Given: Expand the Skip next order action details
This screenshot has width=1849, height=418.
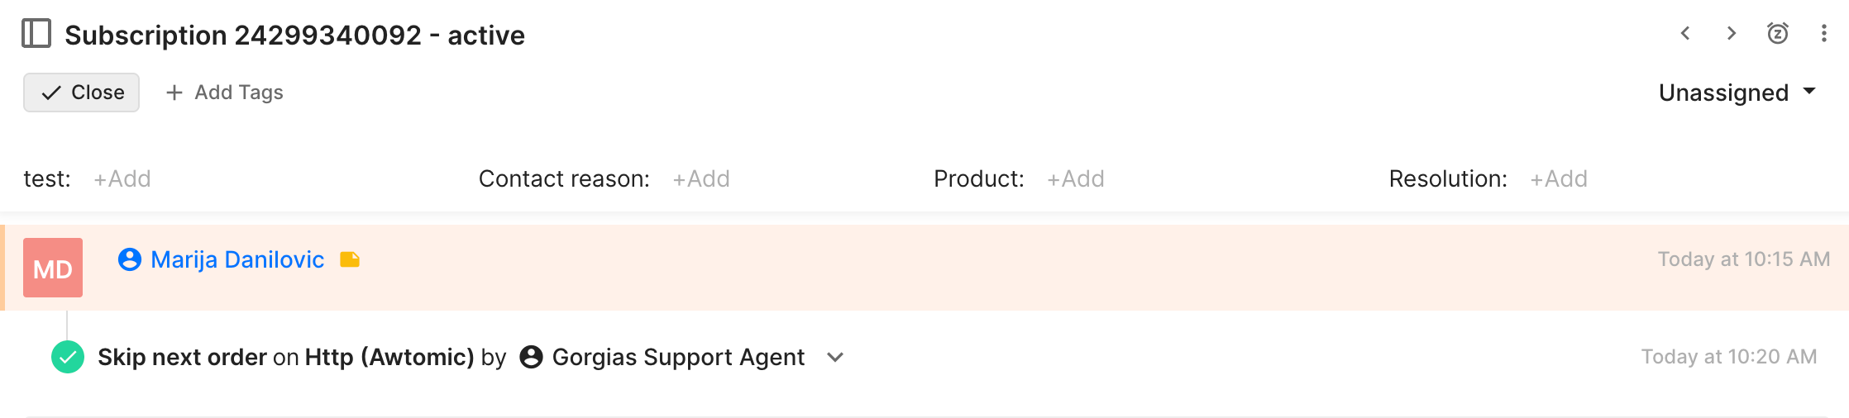Looking at the screenshot, I should coord(835,357).
